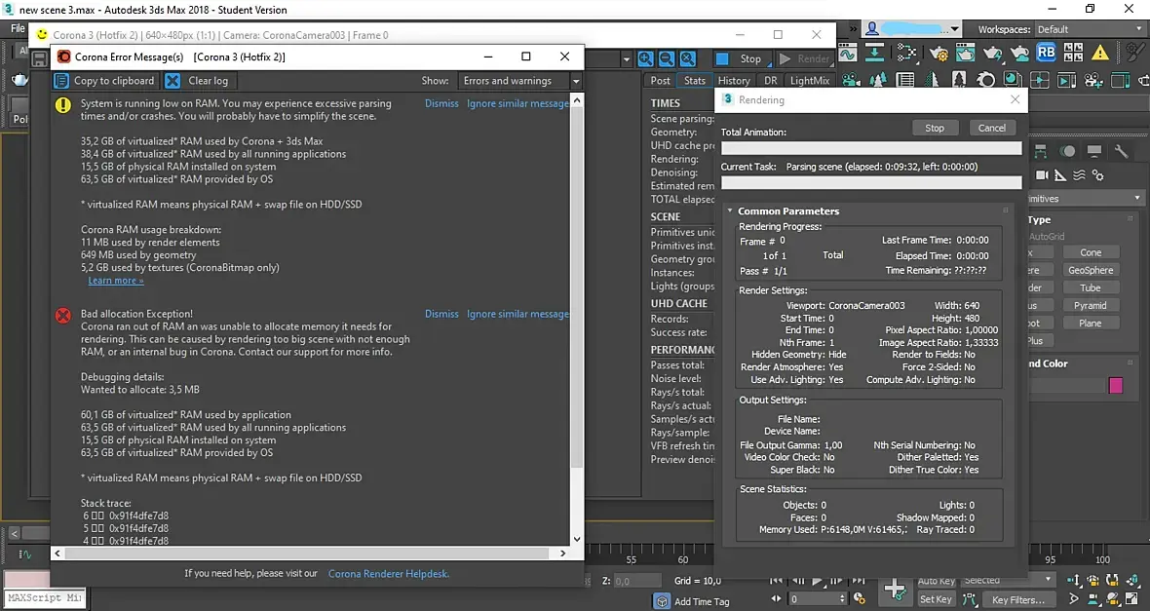Click the Total Animation progress bar
Image resolution: width=1150 pixels, height=611 pixels.
tap(871, 147)
